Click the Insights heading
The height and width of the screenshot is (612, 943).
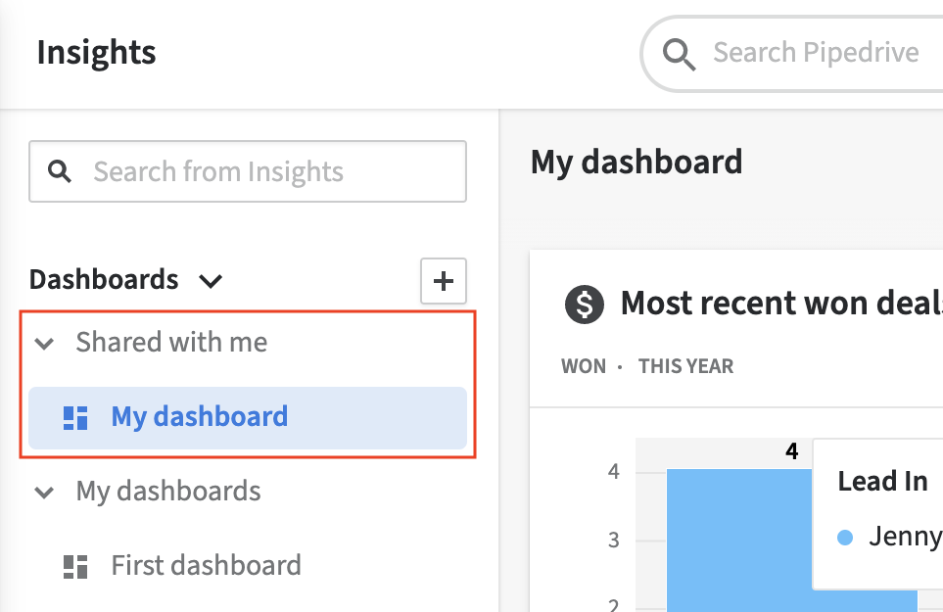point(95,53)
